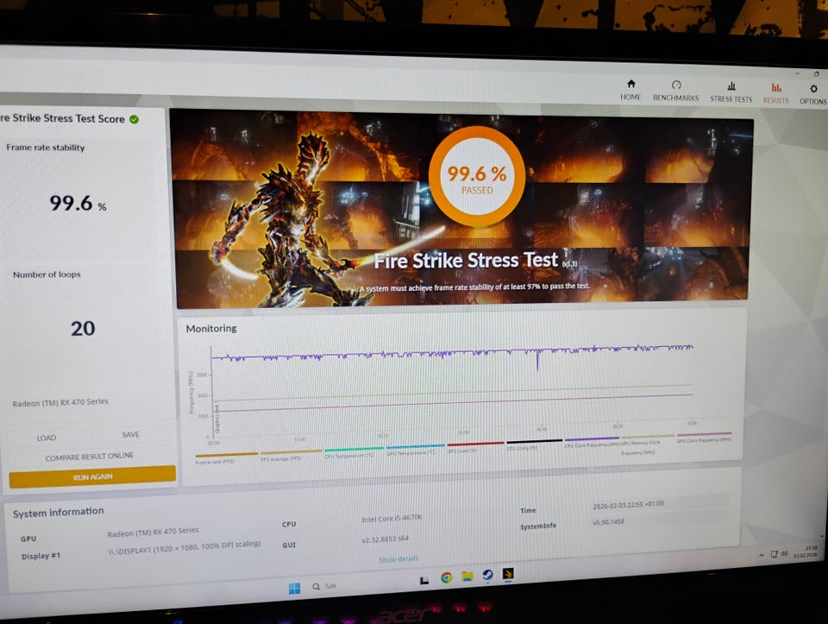The width and height of the screenshot is (828, 624).
Task: Click Display #1 resolution value
Action: tap(184, 547)
